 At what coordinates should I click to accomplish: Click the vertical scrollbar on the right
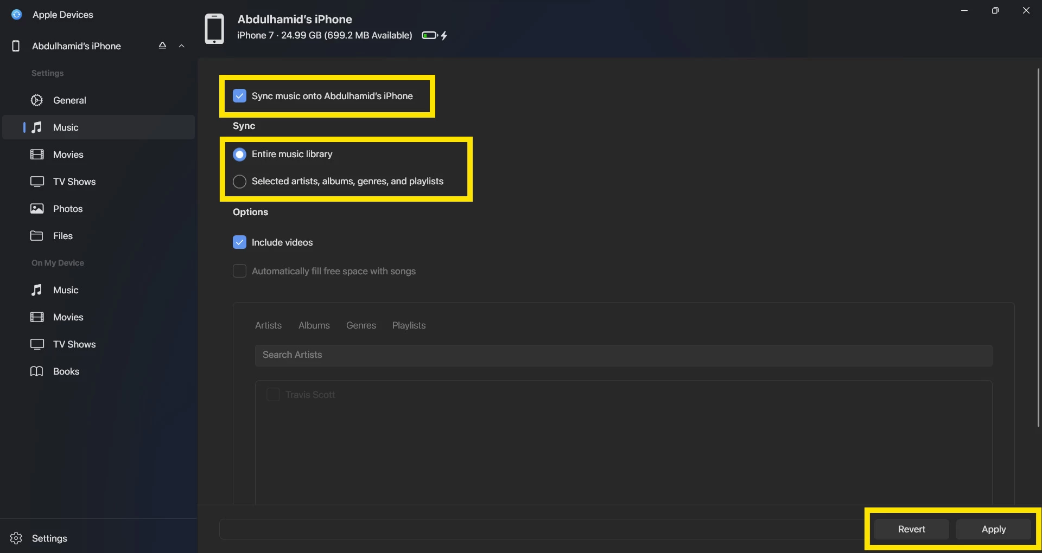point(1038,248)
